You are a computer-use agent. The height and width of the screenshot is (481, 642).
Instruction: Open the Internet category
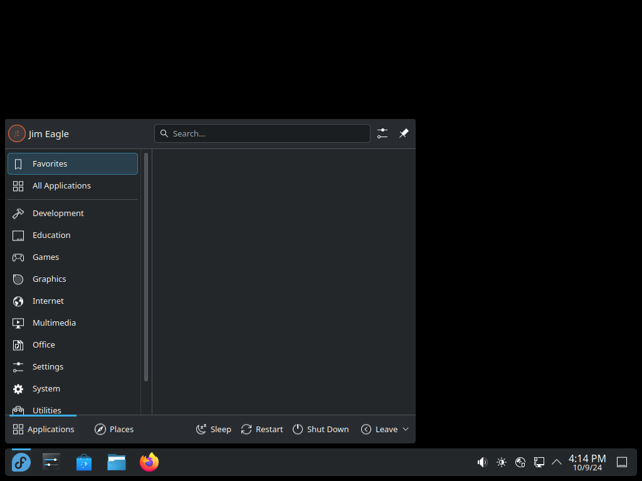[73, 301]
